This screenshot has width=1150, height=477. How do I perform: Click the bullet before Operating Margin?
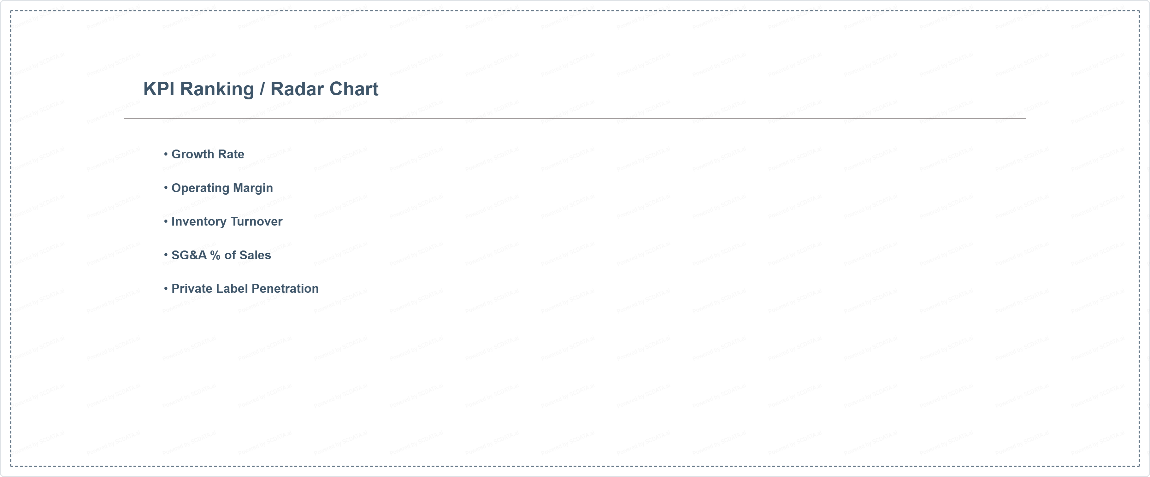click(x=166, y=187)
